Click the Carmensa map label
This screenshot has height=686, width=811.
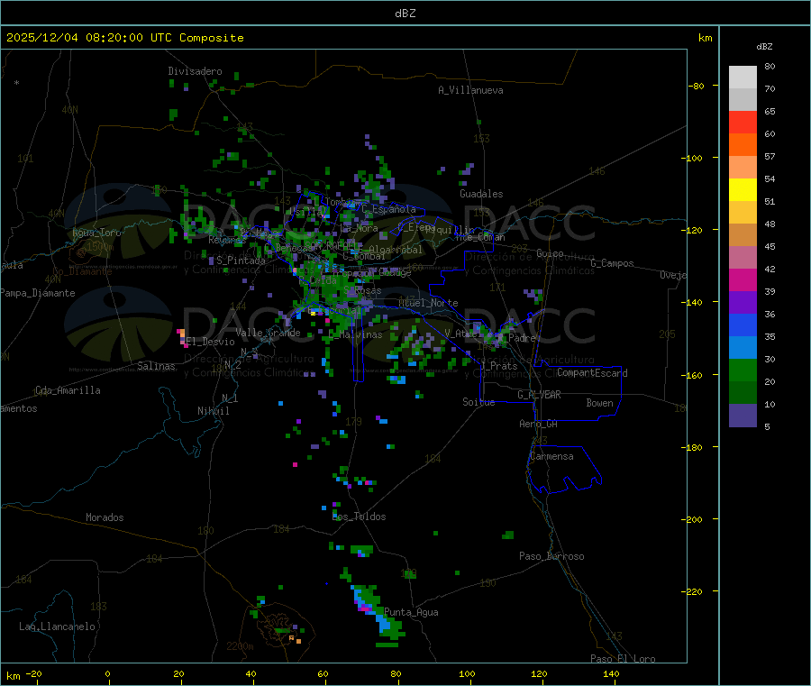[551, 456]
